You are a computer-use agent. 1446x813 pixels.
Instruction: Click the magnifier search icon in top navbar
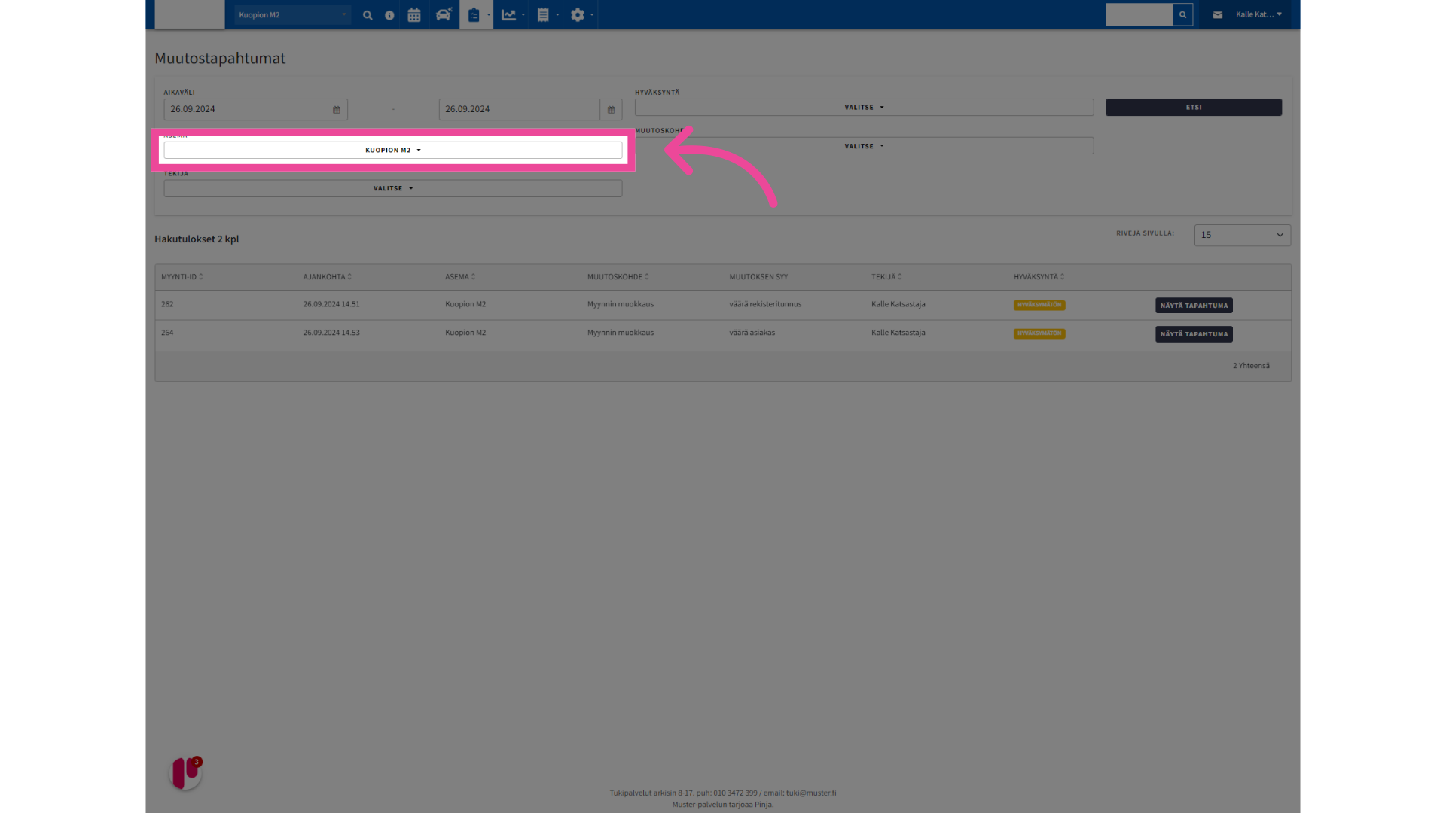pyautogui.click(x=368, y=15)
